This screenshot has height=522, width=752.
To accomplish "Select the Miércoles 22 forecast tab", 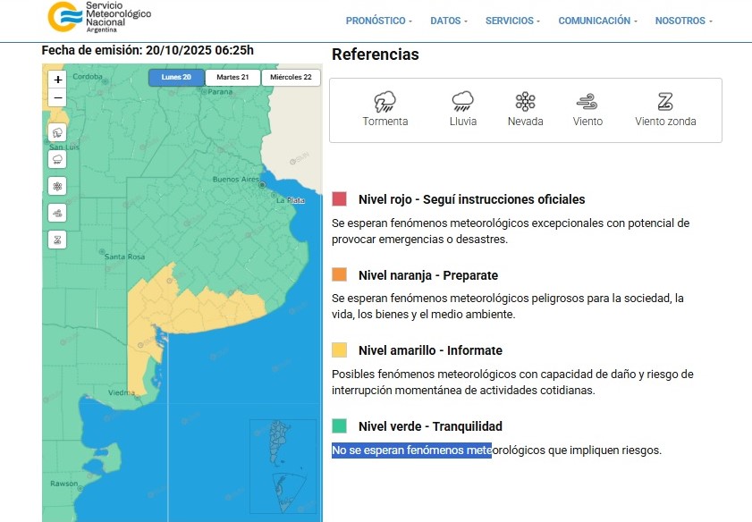I will [291, 78].
